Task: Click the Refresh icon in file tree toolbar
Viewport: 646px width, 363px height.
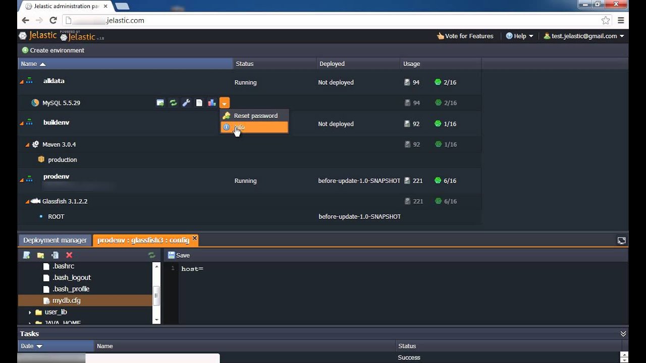Action: 151,255
